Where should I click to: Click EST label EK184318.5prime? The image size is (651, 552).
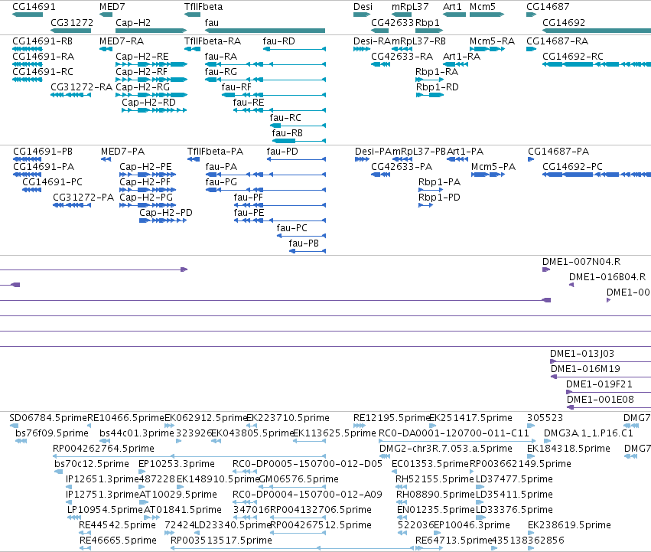click(x=568, y=449)
